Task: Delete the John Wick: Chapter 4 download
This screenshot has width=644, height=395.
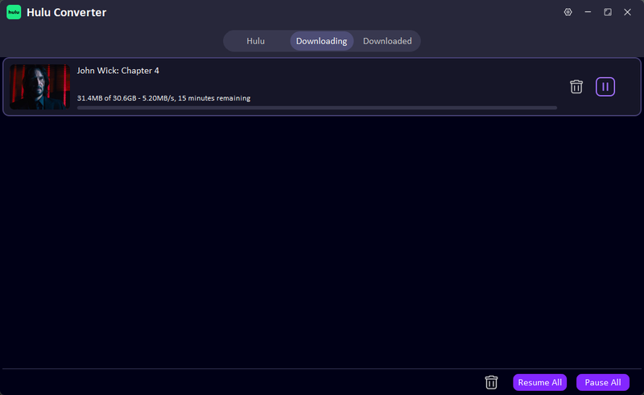Action: pos(576,87)
